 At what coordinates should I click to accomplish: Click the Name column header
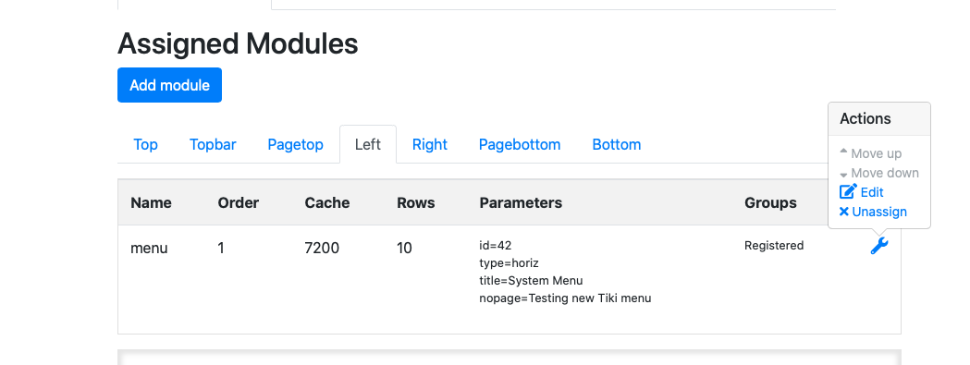tap(151, 202)
